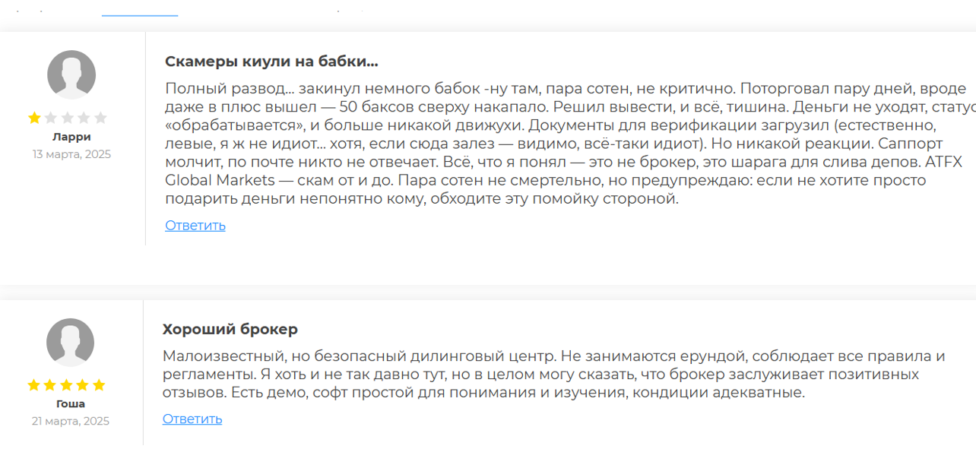Viewport: 976px width, 449px height.
Task: Click the blue underlined link at page top
Action: 140,14
